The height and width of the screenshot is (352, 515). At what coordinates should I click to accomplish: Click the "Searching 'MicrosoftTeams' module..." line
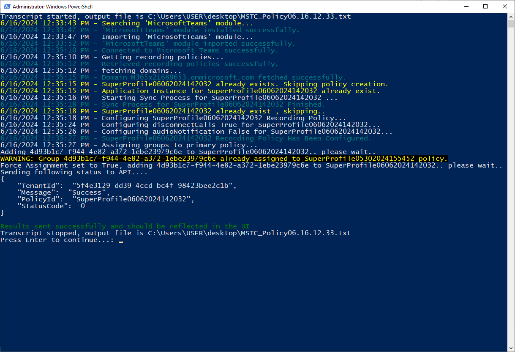[x=127, y=23]
